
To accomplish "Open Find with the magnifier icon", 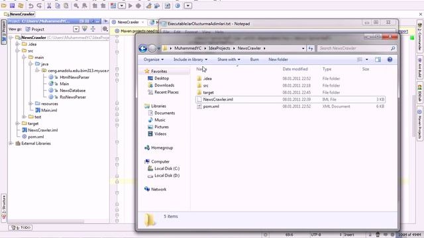I will click(76, 6).
